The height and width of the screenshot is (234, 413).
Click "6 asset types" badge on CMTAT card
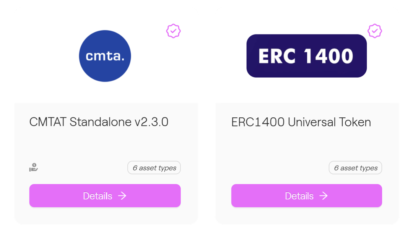pos(154,168)
